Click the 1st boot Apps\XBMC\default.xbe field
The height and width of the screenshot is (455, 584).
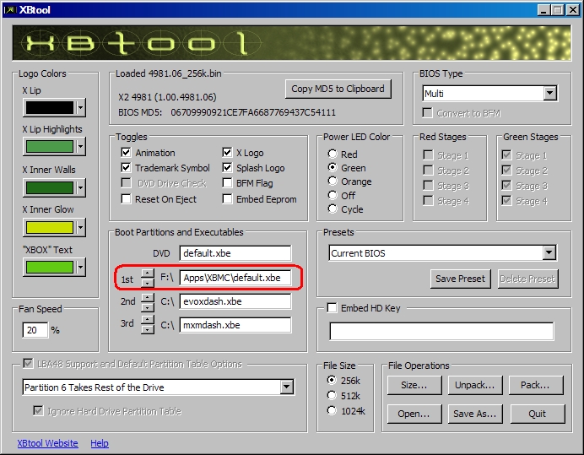point(235,278)
